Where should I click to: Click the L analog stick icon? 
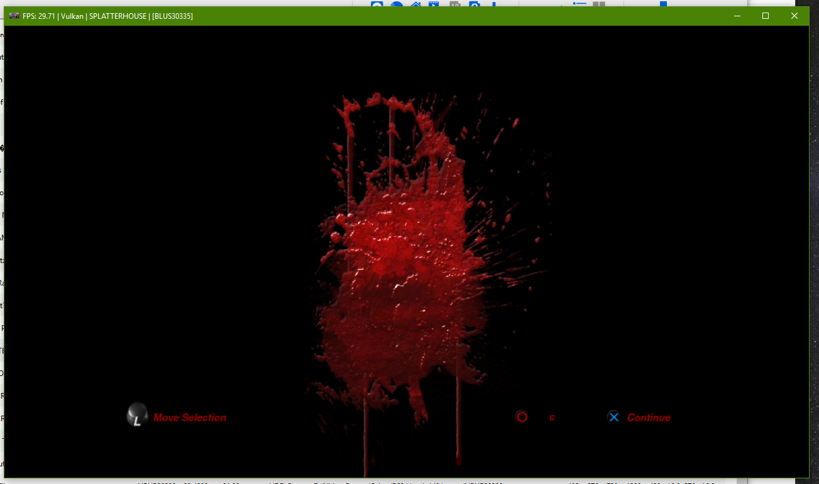tap(136, 416)
